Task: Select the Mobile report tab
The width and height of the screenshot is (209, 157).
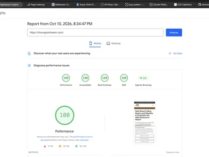Action: 95,44
